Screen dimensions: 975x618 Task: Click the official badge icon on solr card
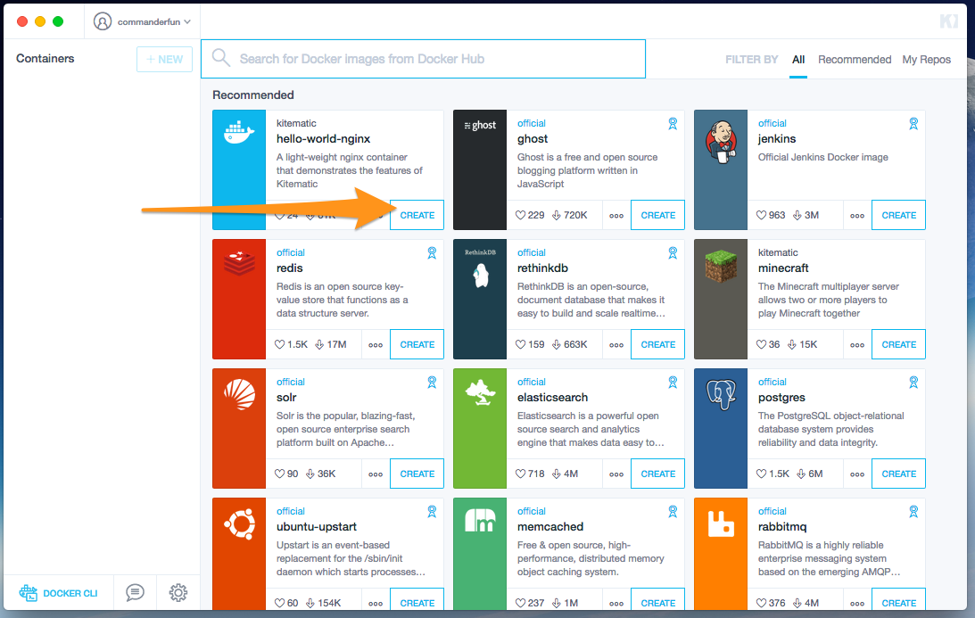[x=432, y=383]
